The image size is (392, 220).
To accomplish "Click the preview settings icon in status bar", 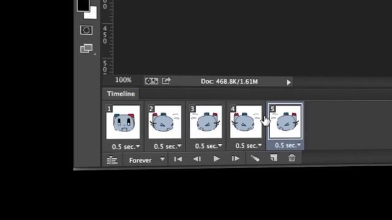I will coord(151,81).
